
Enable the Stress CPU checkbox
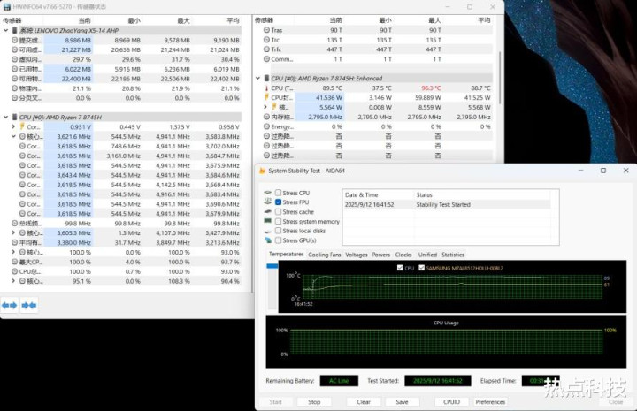tap(279, 193)
